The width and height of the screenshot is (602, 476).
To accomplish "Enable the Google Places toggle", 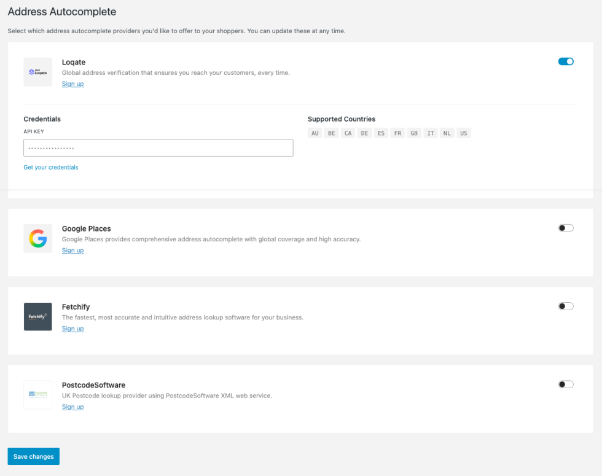I will point(566,228).
